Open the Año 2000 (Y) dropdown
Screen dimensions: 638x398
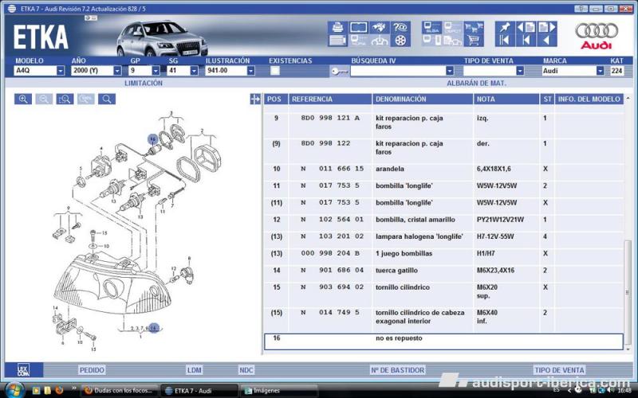coord(117,71)
